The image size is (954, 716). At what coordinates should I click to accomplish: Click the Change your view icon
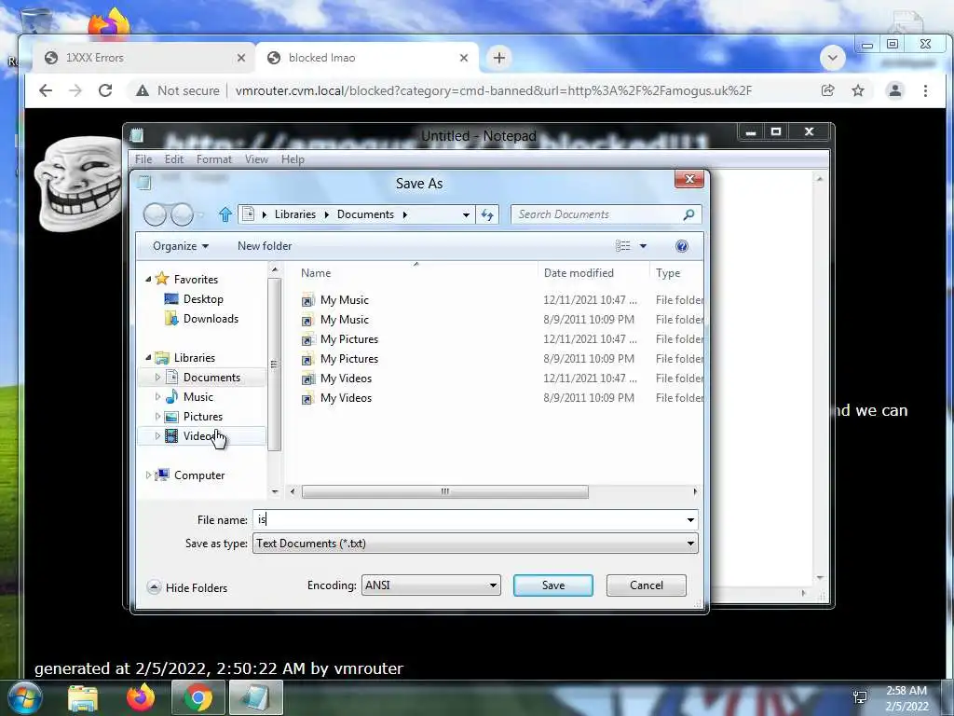[x=623, y=246]
